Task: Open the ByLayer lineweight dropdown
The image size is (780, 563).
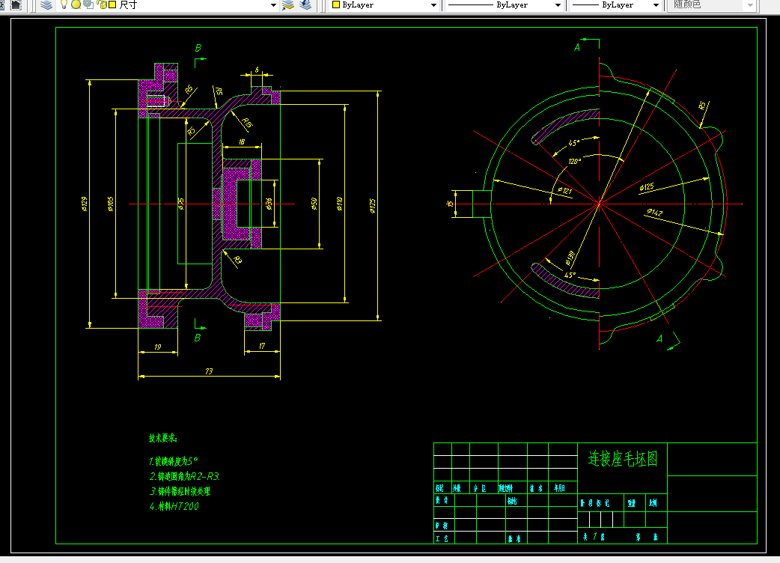Action: point(615,5)
